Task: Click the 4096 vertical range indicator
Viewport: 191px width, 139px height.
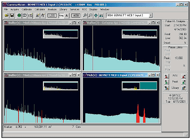Action: click(x=76, y=16)
